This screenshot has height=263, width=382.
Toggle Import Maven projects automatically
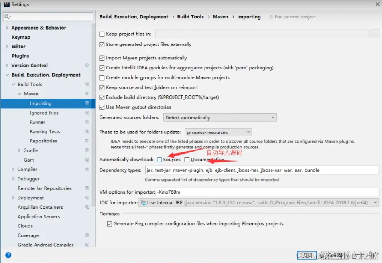102,58
